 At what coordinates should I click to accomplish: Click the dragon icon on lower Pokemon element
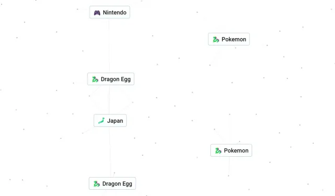[x=218, y=151]
